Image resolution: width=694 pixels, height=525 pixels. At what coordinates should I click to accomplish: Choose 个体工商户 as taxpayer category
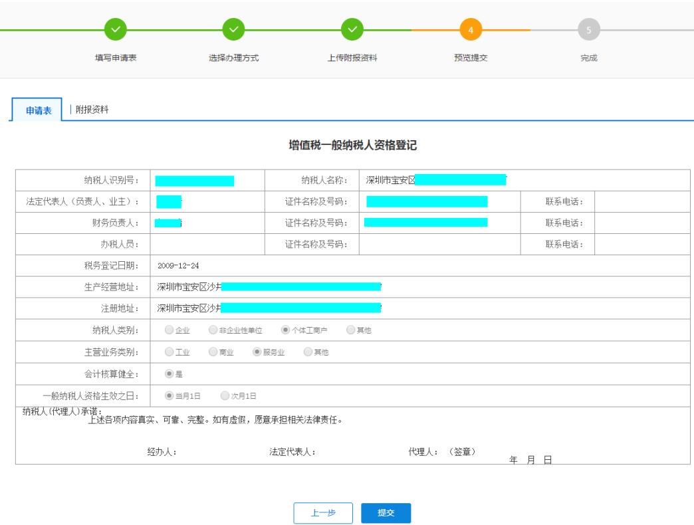coord(286,330)
